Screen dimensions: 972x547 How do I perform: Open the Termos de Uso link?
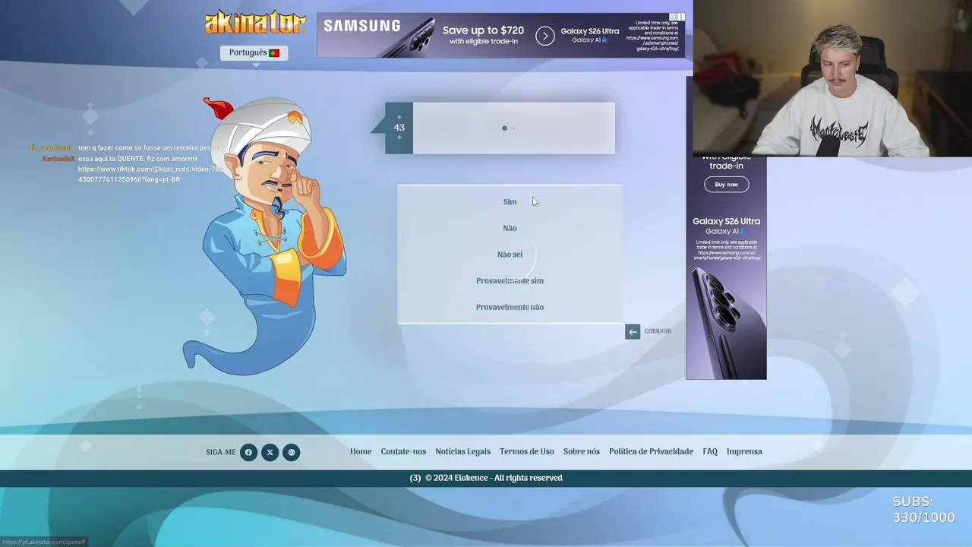coord(526,451)
